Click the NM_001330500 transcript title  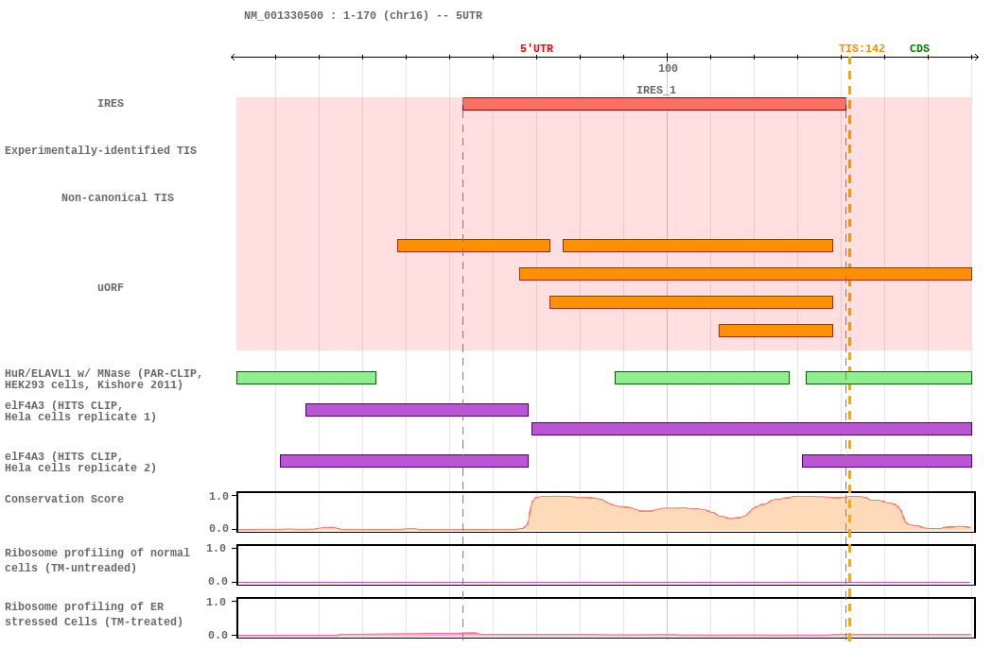tap(362, 16)
